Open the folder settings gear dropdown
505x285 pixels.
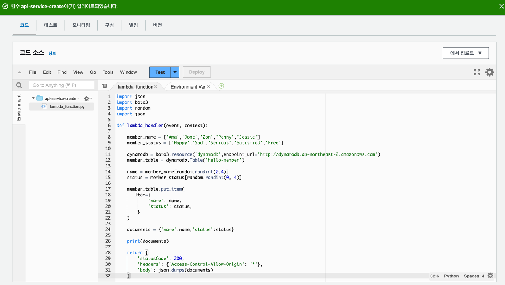(88, 98)
